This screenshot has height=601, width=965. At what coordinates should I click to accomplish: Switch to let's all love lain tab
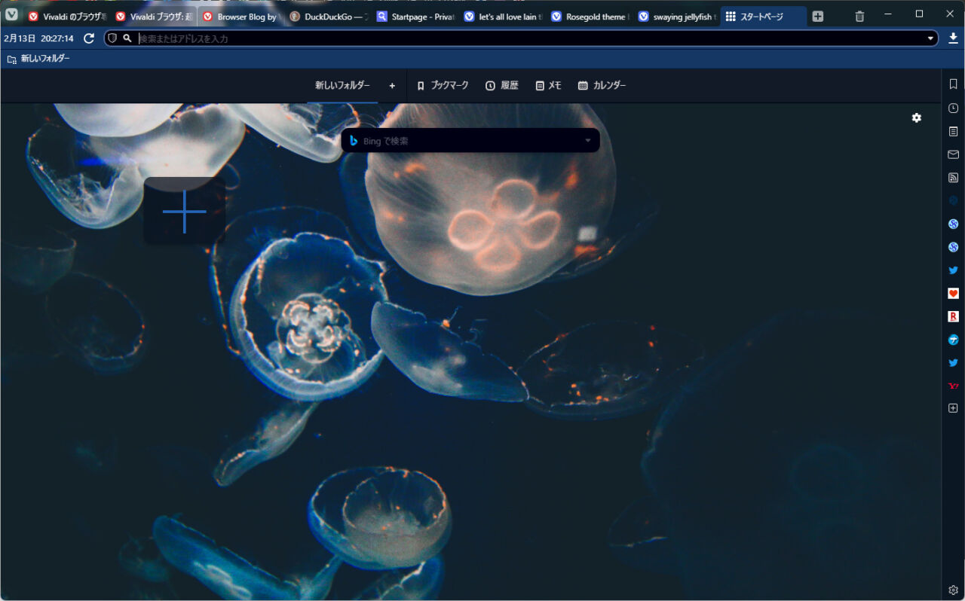(502, 17)
